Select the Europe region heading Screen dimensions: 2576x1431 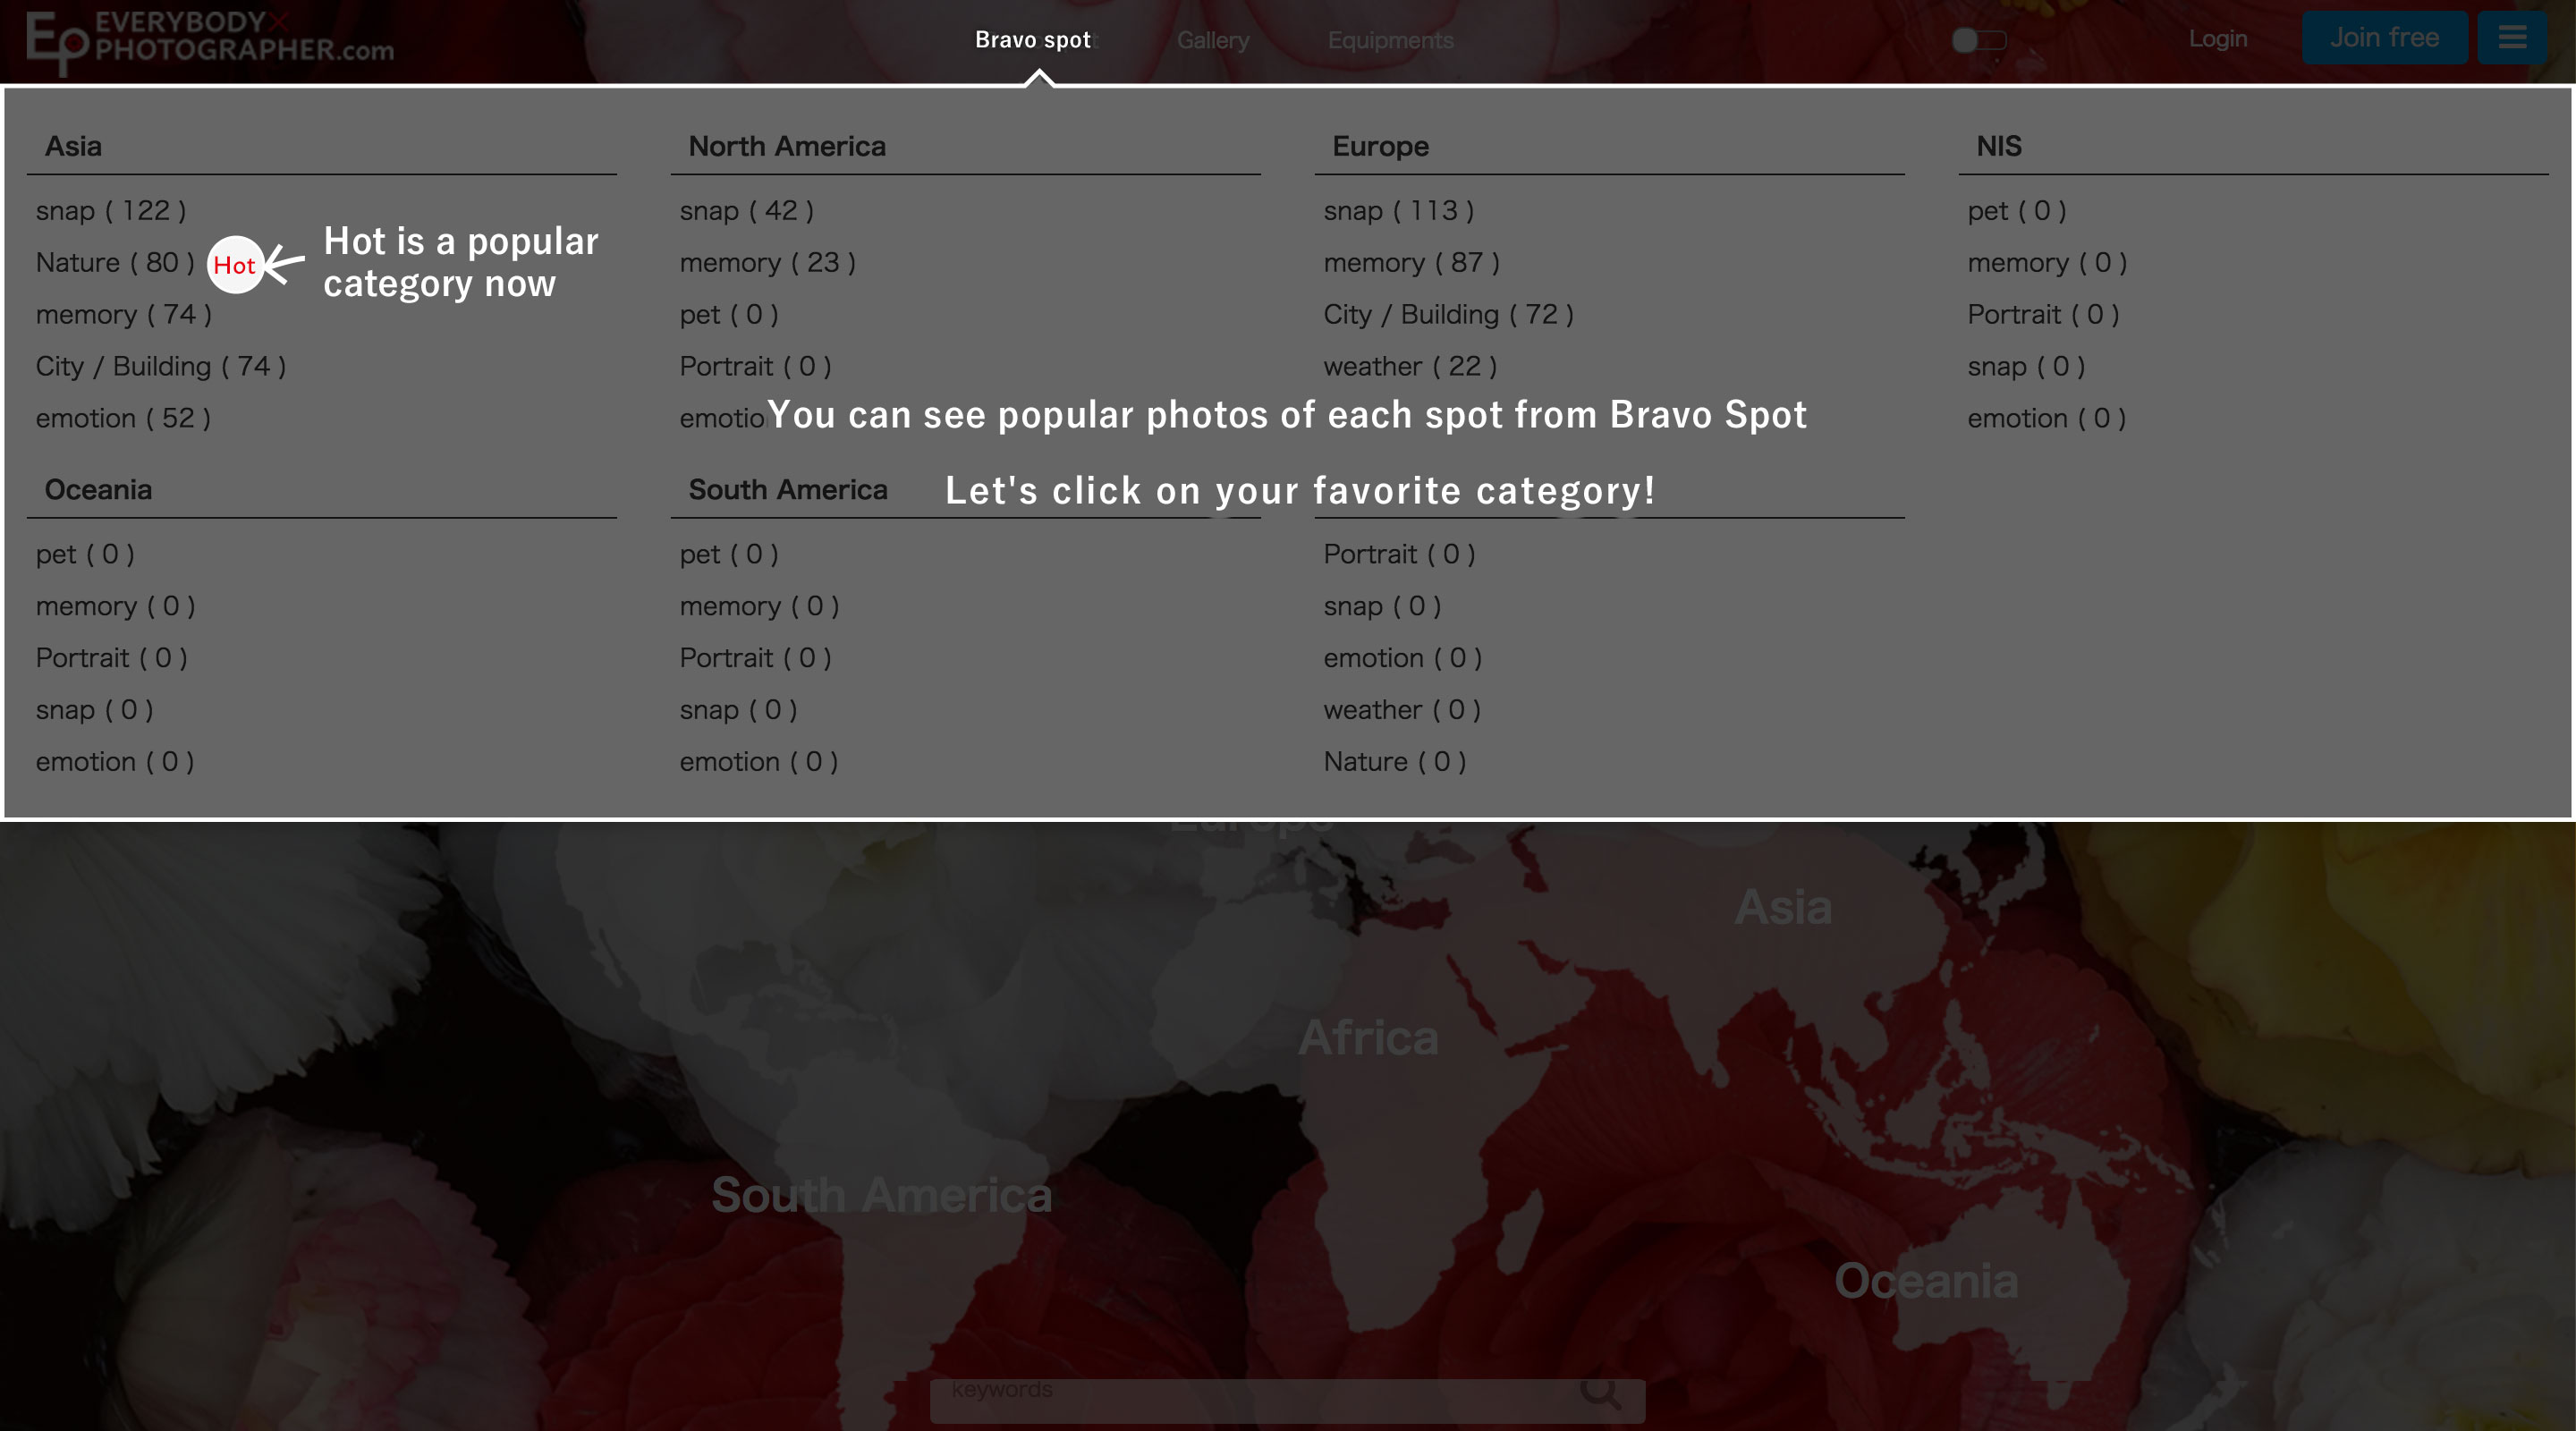click(1380, 146)
